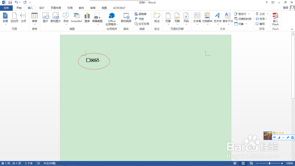Open the header (页眉) options
Image resolution: width=295 pixels, height=166 pixels.
click(x=168, y=19)
